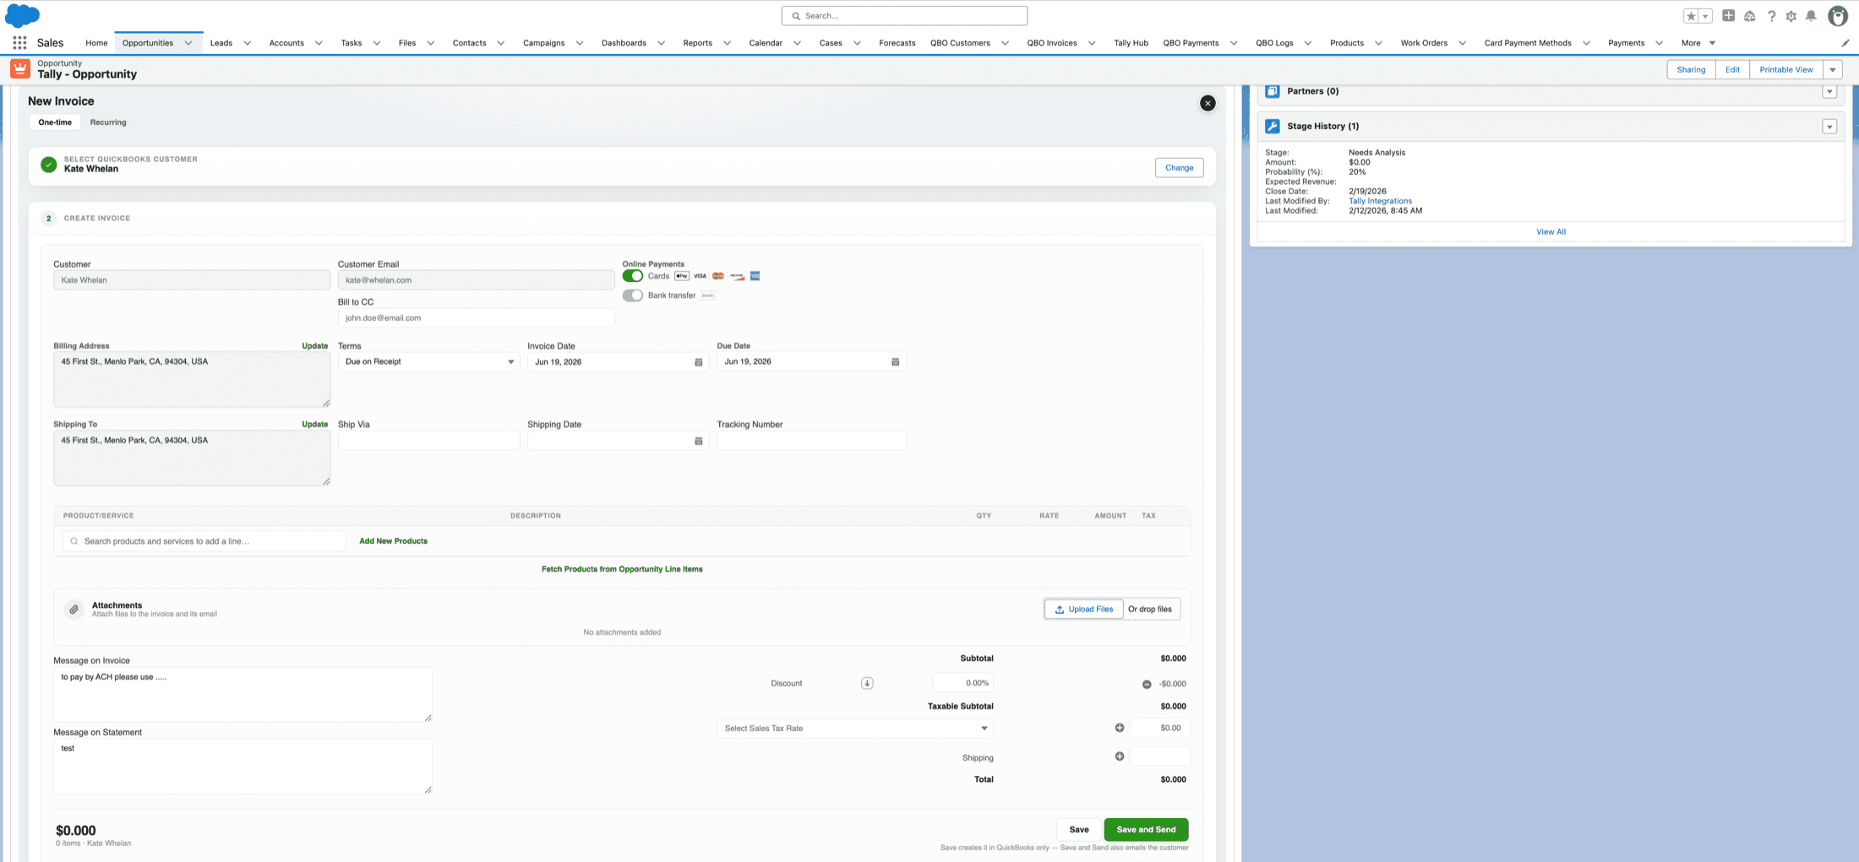Click View All in Stage History

[x=1551, y=232]
